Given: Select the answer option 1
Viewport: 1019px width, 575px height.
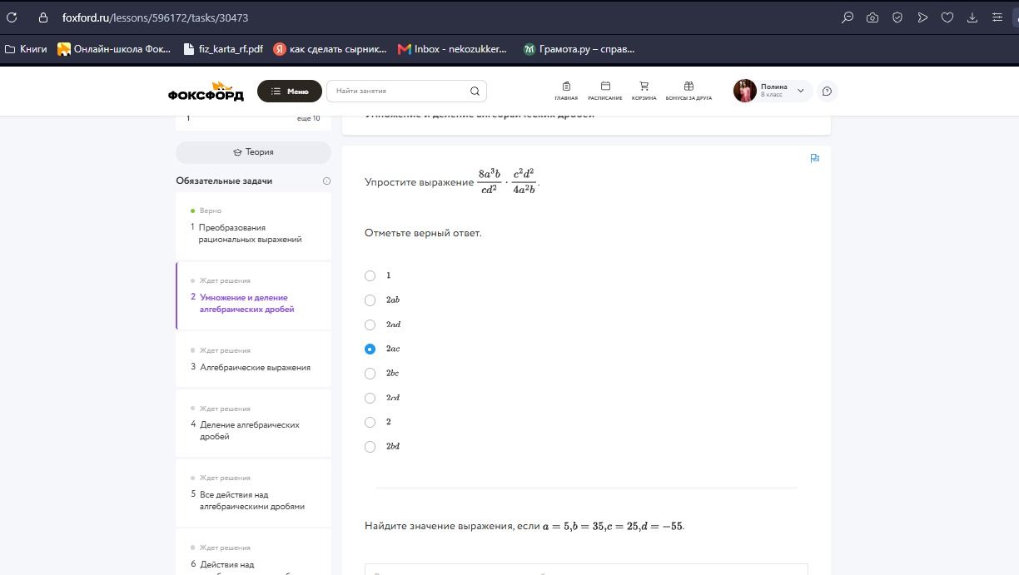Looking at the screenshot, I should click(370, 275).
